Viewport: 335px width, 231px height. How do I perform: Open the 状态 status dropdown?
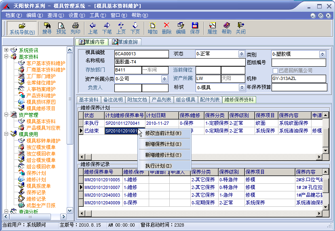(x=241, y=54)
